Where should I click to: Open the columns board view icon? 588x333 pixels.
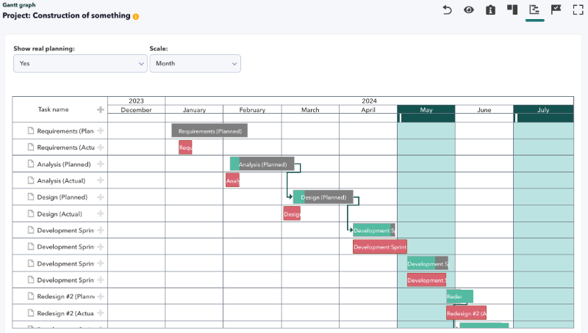tap(512, 10)
